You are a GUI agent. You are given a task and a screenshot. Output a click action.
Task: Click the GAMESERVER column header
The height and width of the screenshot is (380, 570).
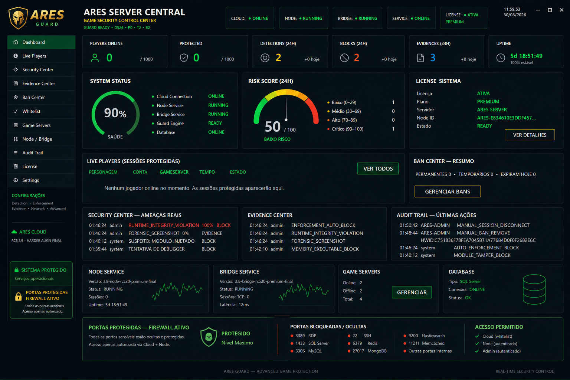[174, 172]
